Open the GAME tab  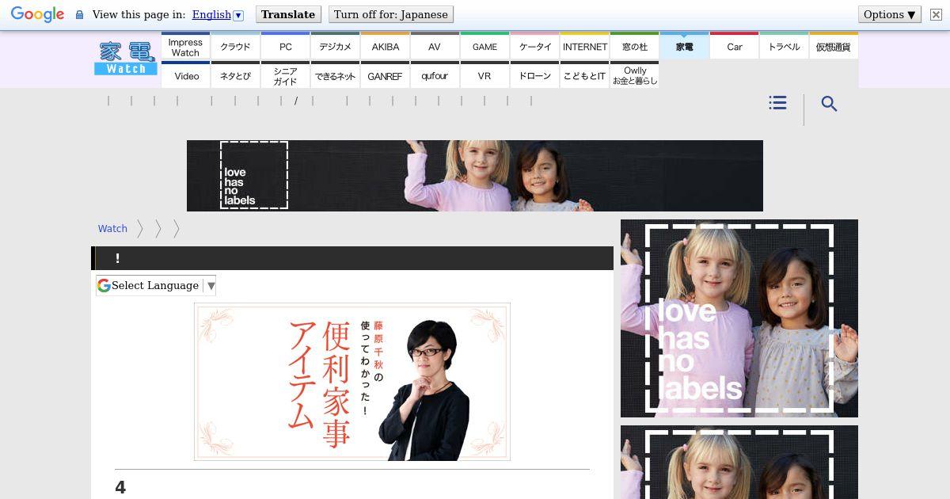coord(484,47)
